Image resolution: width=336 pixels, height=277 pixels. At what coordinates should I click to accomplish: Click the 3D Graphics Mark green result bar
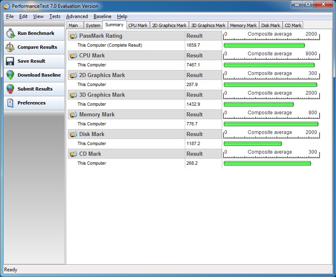tap(259, 104)
